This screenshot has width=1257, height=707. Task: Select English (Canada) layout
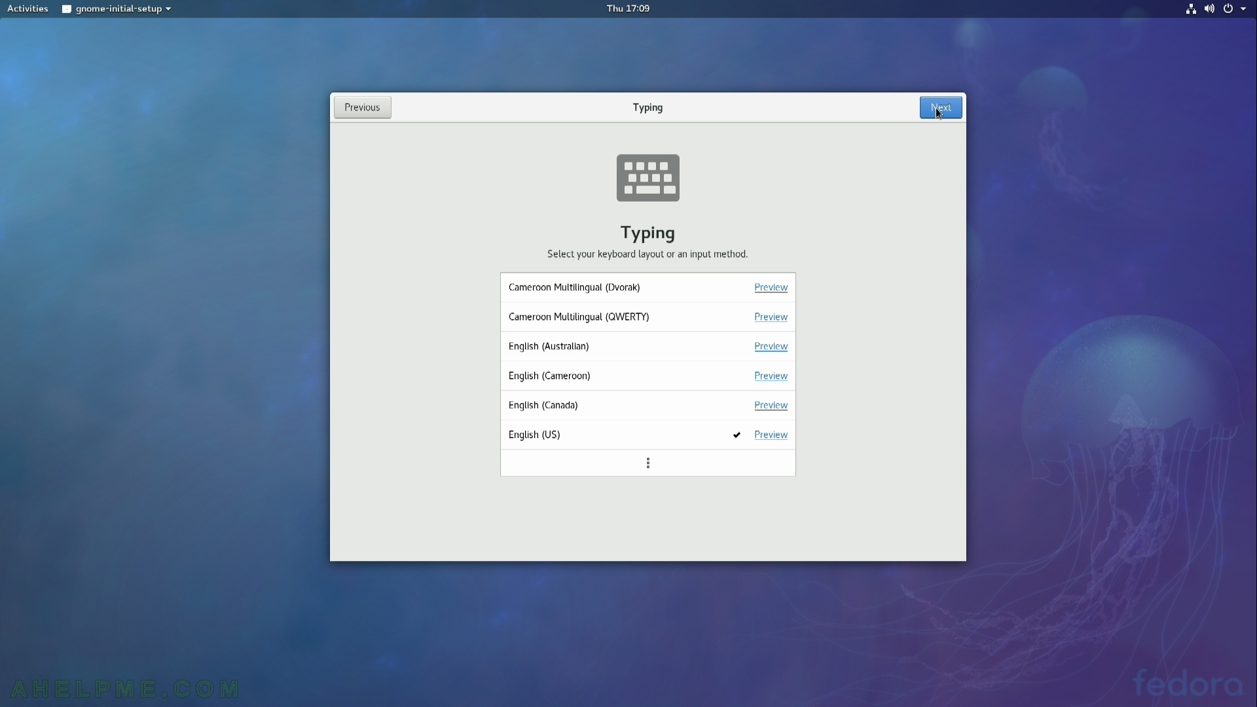(647, 405)
